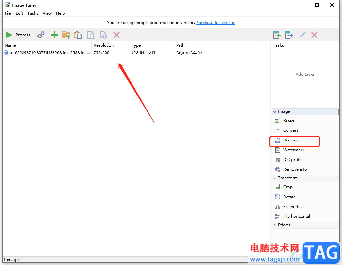This screenshot has width=342, height=265.
Task: Click the Image Tuner app icon in title bar
Action: [8, 5]
